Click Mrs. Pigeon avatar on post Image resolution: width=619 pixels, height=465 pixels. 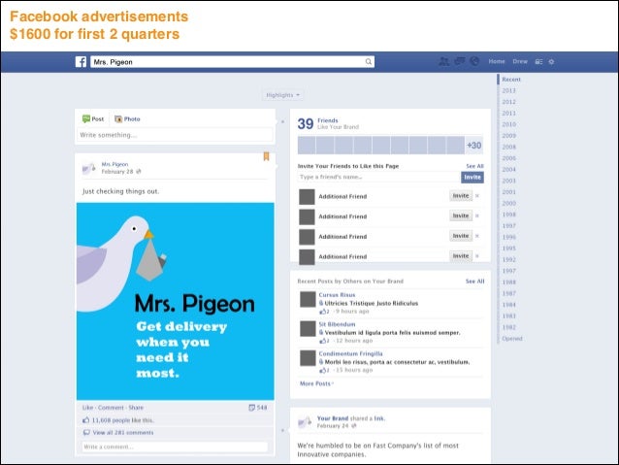point(89,168)
